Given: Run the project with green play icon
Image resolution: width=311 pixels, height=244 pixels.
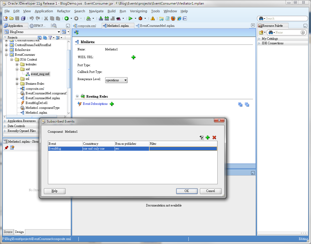Looking at the screenshot, I should (x=130, y=19).
